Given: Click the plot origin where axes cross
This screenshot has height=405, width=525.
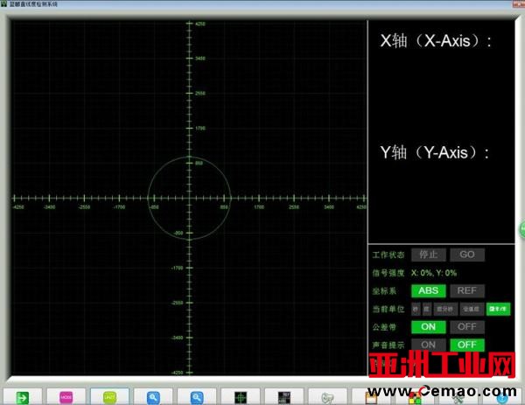Looking at the screenshot, I should pos(190,199).
